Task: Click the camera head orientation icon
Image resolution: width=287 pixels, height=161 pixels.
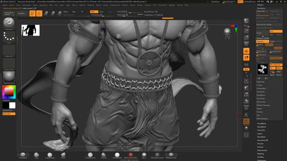Action: pyautogui.click(x=227, y=34)
